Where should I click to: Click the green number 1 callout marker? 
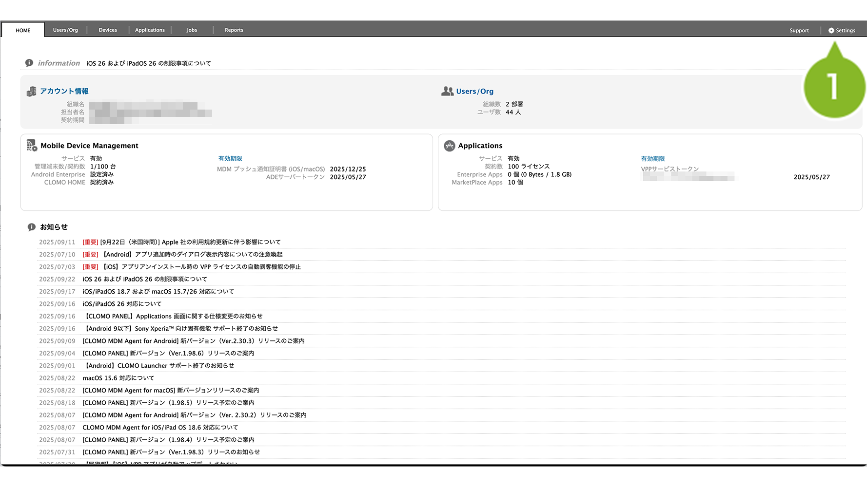834,87
